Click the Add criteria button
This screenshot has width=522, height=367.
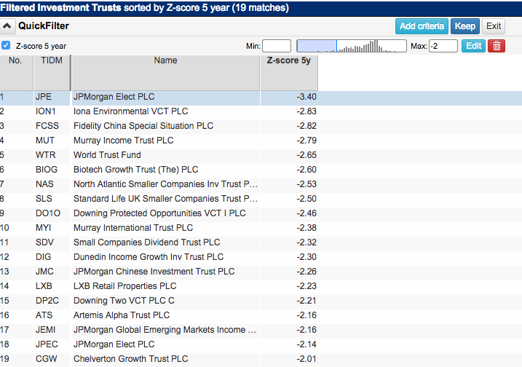click(422, 26)
